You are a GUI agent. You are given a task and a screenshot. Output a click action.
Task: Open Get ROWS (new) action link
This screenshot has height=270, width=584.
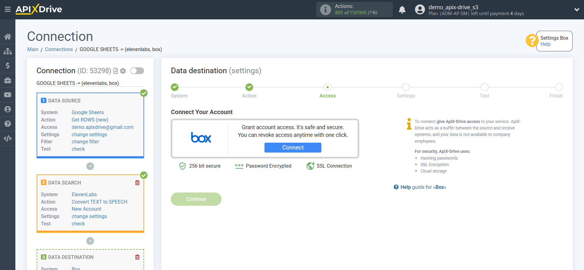[90, 120]
